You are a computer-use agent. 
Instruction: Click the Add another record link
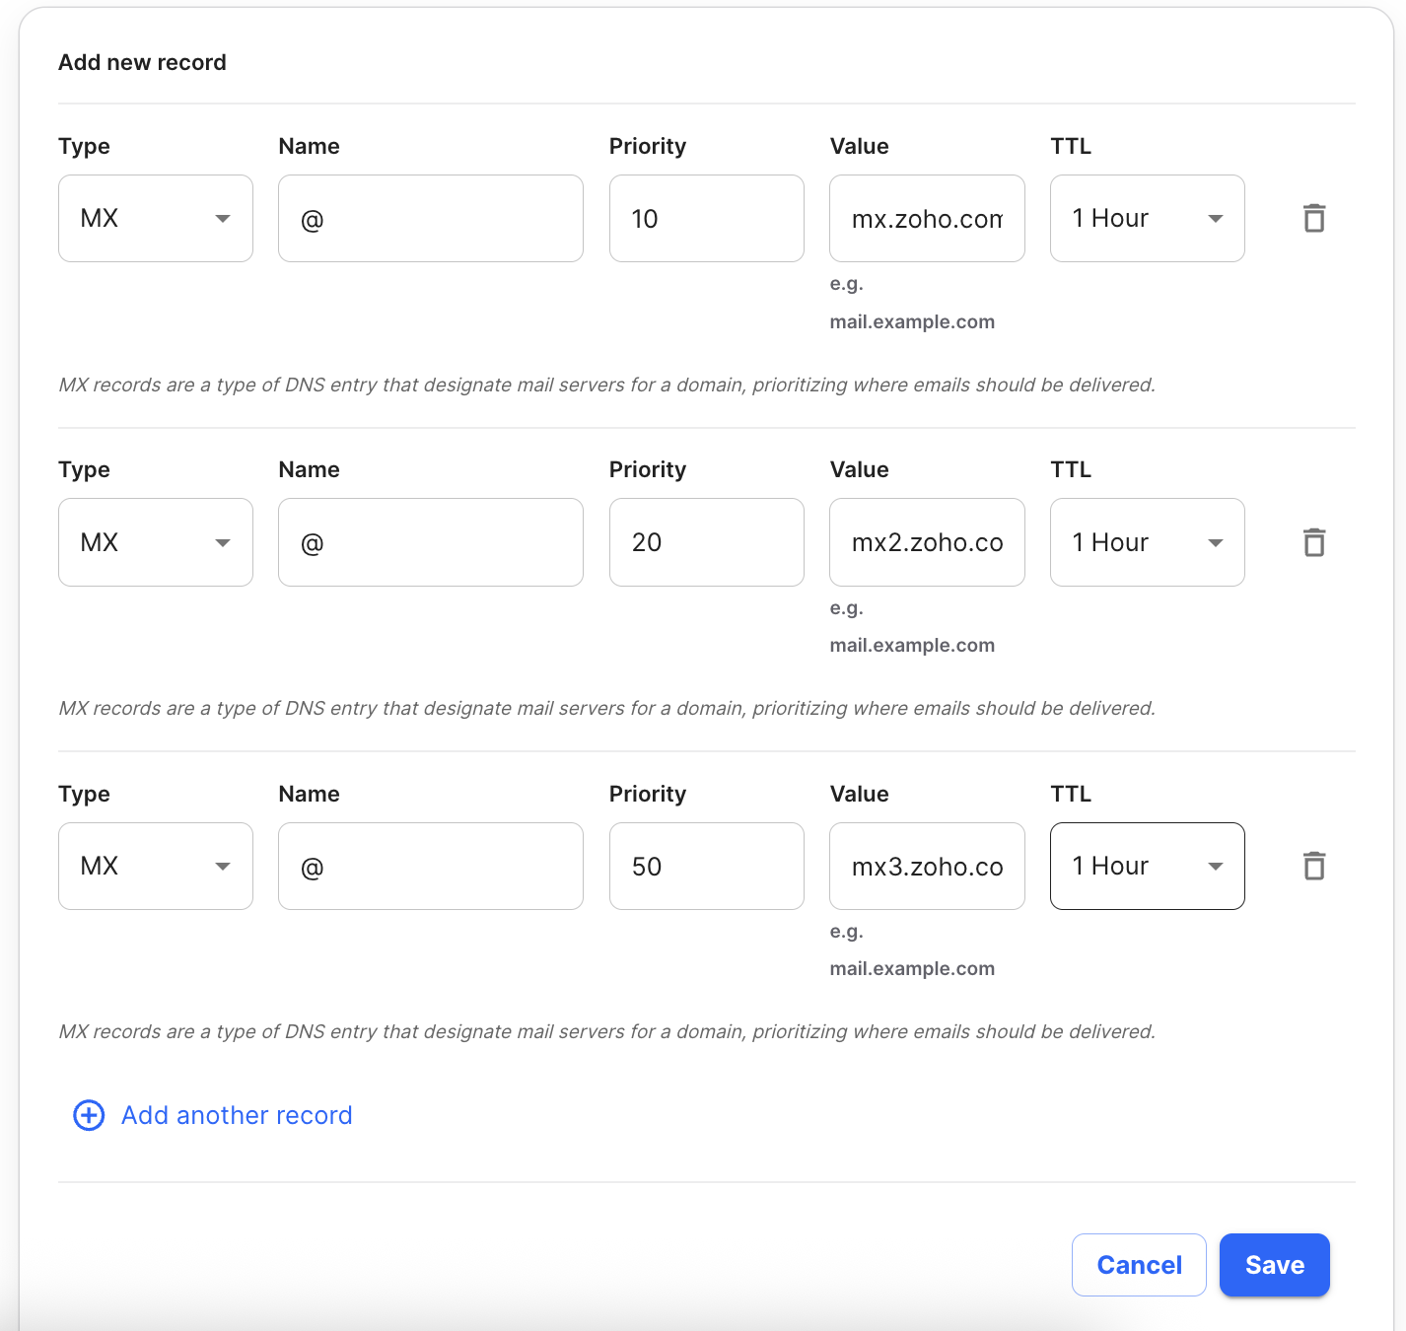[x=237, y=1115]
